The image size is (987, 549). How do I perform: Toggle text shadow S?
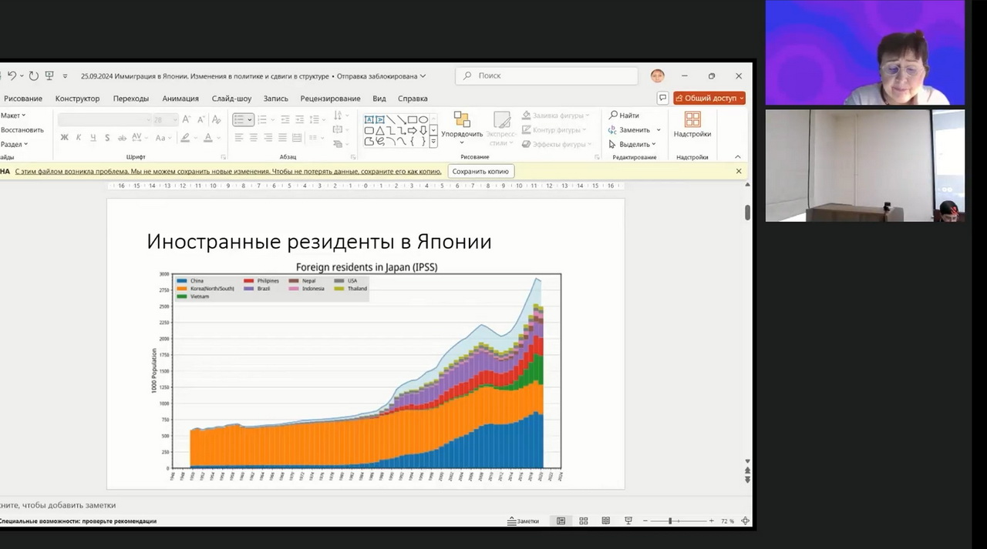tap(107, 138)
